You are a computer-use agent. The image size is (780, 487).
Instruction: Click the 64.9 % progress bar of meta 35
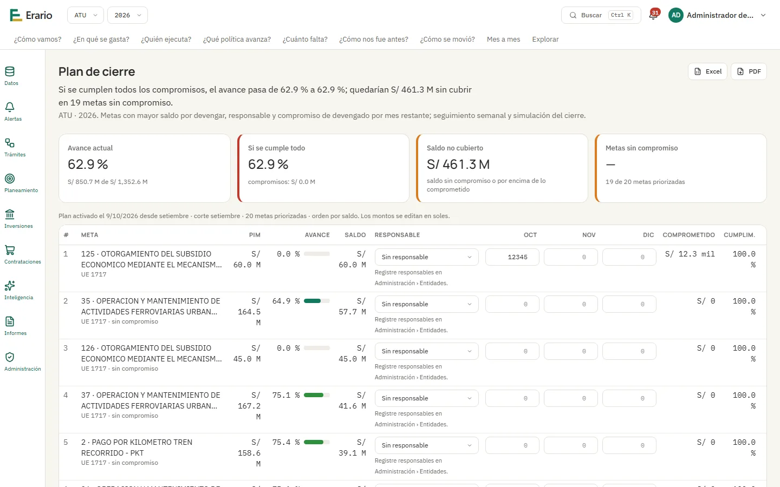[x=317, y=301]
